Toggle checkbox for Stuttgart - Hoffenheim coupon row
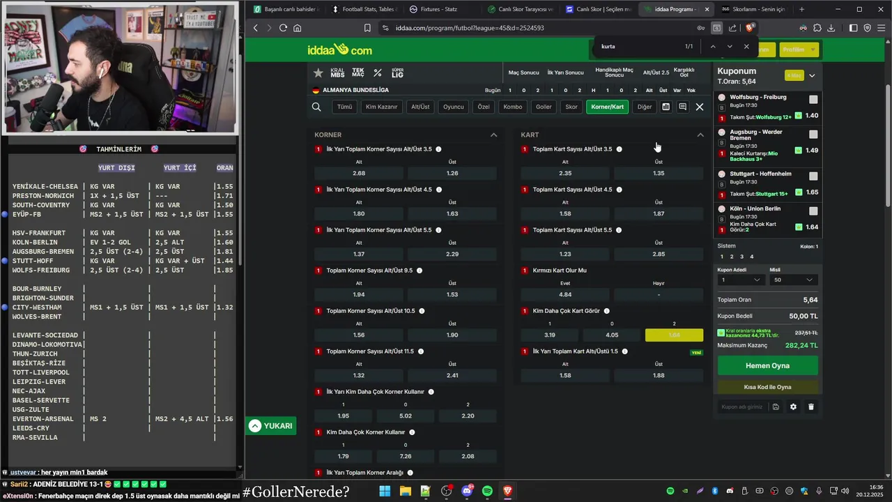The height and width of the screenshot is (502, 892). coord(813,176)
